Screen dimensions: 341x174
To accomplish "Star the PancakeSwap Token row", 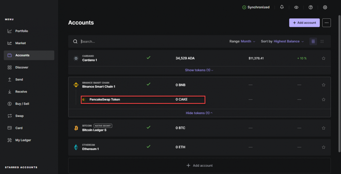I will click(x=324, y=100).
